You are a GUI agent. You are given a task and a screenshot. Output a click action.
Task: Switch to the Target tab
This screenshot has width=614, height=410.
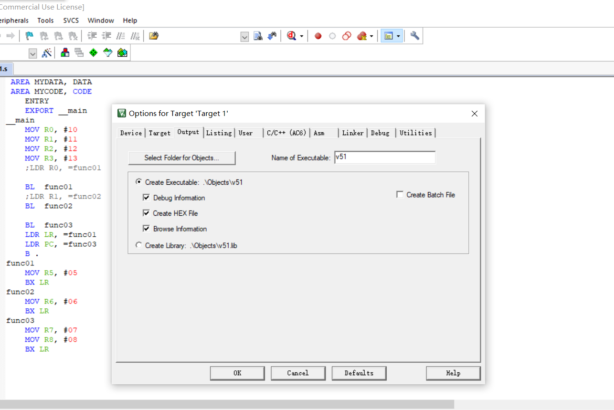159,133
